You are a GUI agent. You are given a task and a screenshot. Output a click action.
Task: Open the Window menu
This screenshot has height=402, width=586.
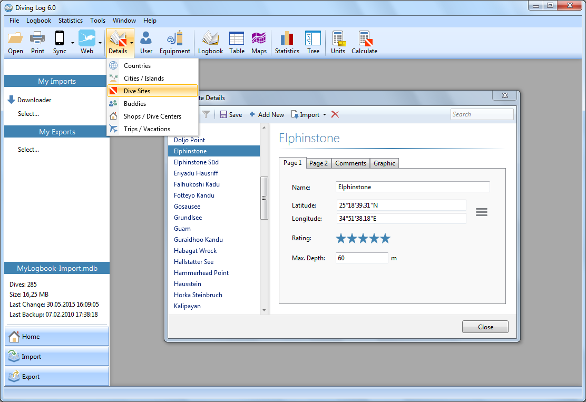point(124,21)
